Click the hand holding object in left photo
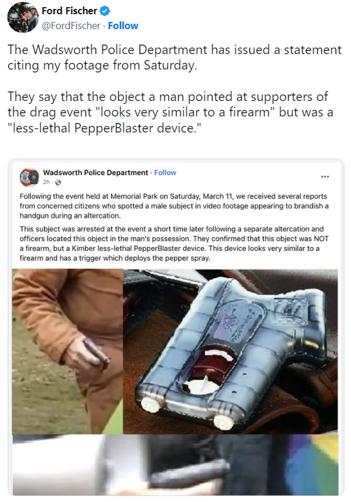 pyautogui.click(x=85, y=355)
